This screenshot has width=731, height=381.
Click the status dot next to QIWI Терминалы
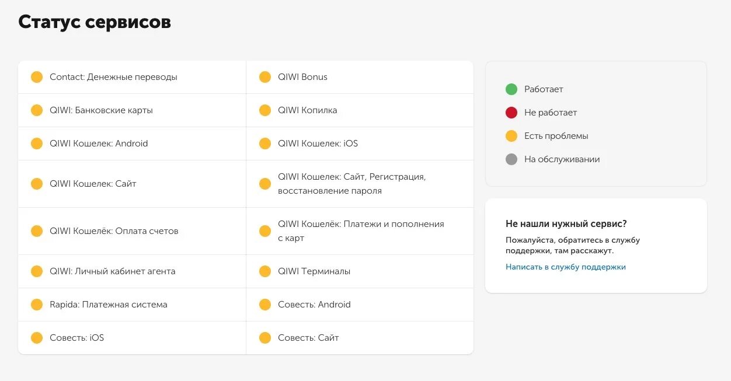265,271
